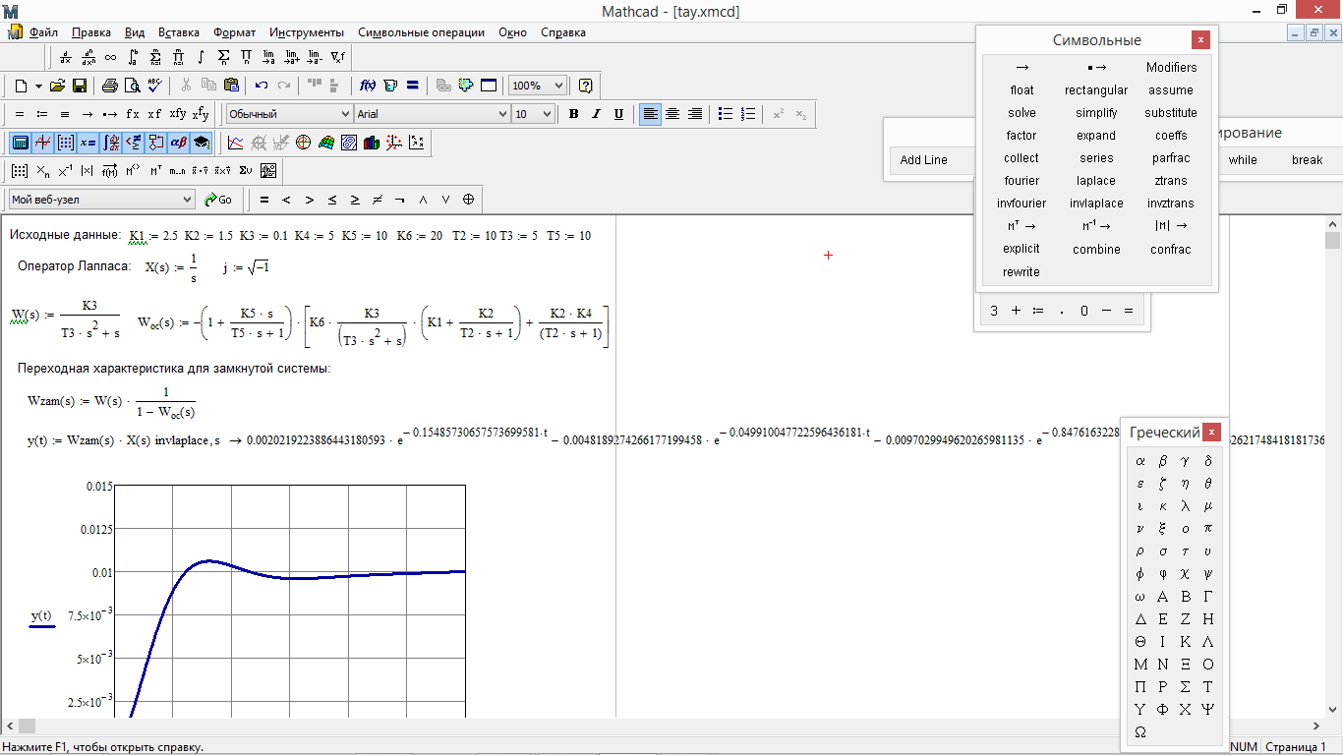Insert a surface plot
The height and width of the screenshot is (755, 1343).
tap(325, 143)
